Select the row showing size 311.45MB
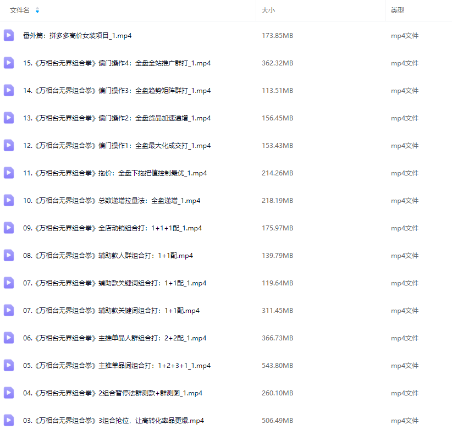This screenshot has width=452, height=435. coord(277,311)
